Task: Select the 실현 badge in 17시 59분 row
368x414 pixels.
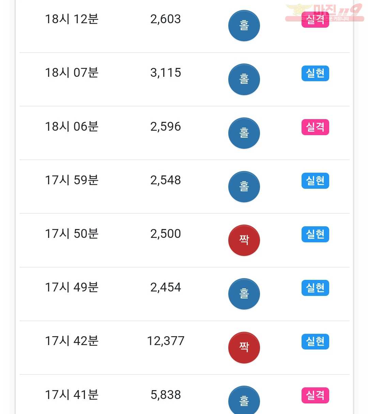Action: [x=315, y=181]
